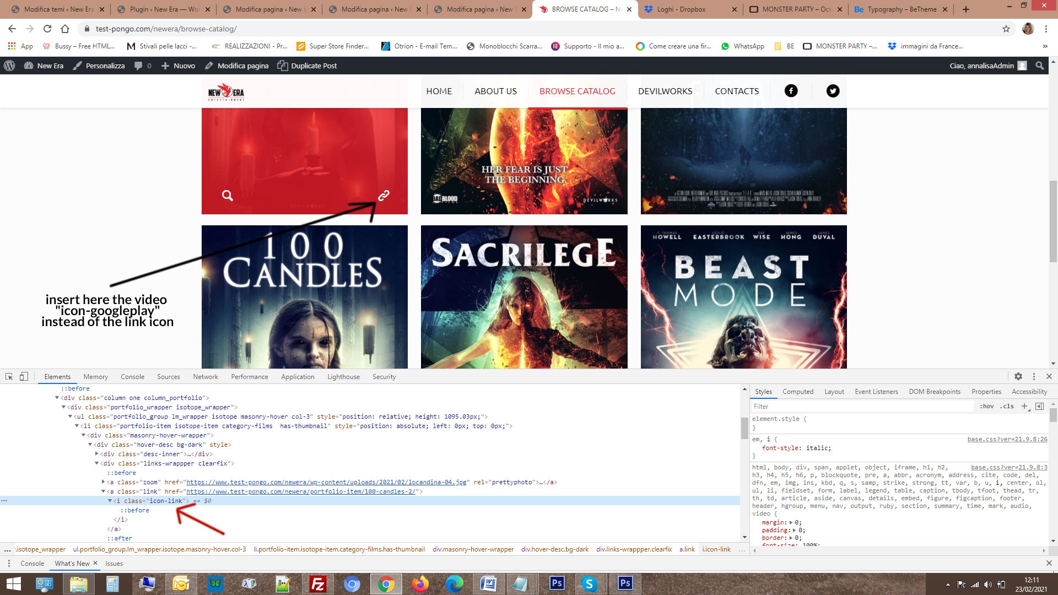The height and width of the screenshot is (595, 1058).
Task: Collapse the a class link node
Action: pos(103,491)
